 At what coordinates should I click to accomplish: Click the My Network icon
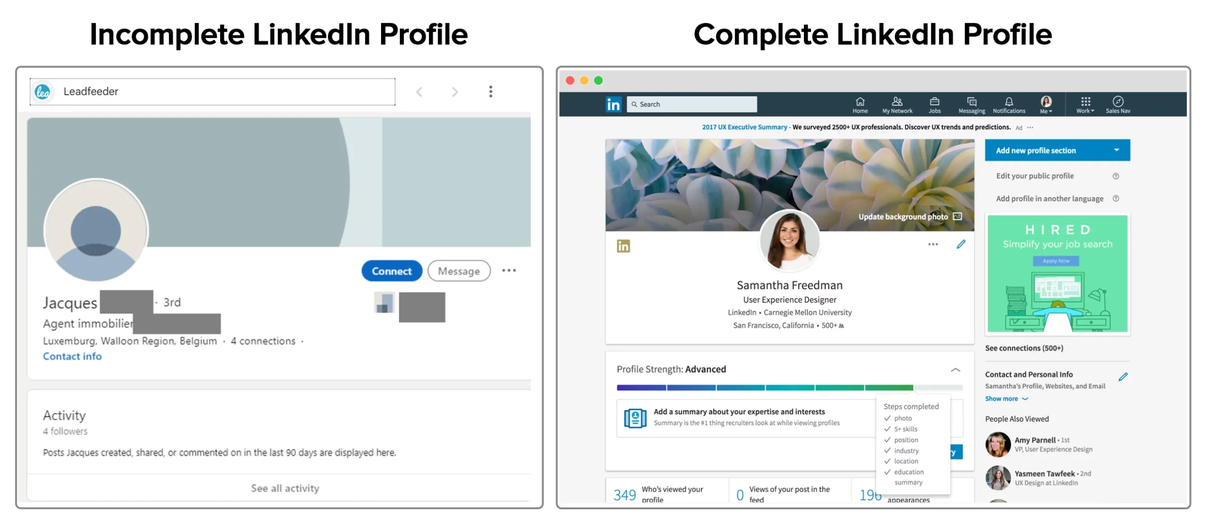tap(894, 102)
